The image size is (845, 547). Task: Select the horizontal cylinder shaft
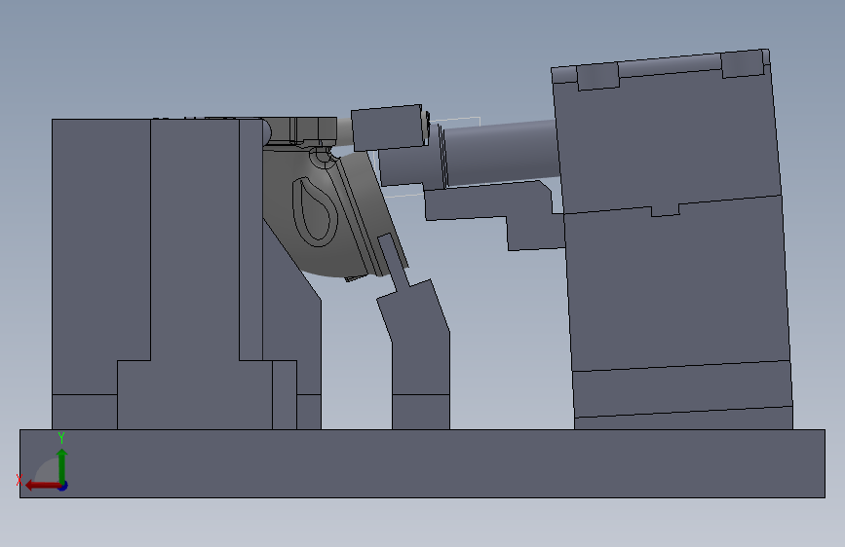tap(501, 154)
